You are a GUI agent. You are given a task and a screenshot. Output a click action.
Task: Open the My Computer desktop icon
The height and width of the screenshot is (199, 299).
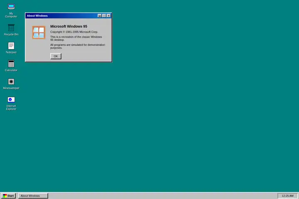(x=11, y=11)
